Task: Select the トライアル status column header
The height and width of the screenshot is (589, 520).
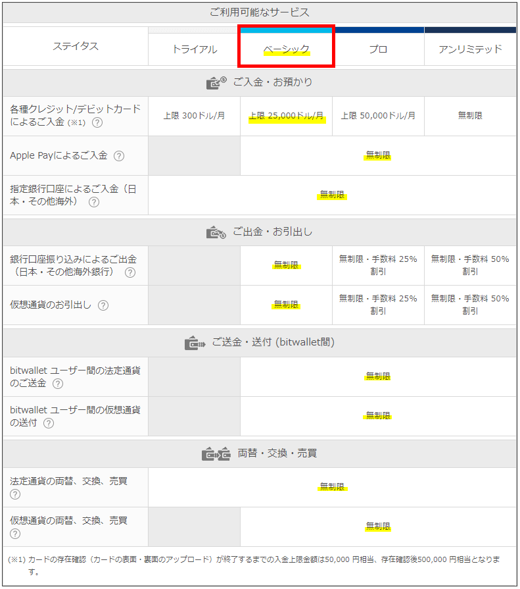Action: coord(195,49)
